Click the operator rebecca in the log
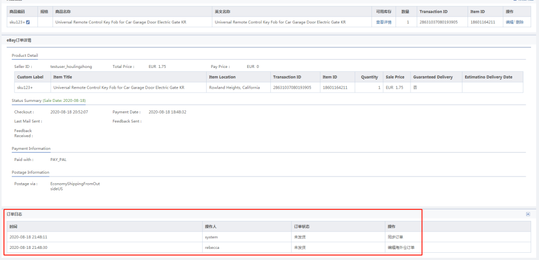 pyautogui.click(x=212, y=247)
